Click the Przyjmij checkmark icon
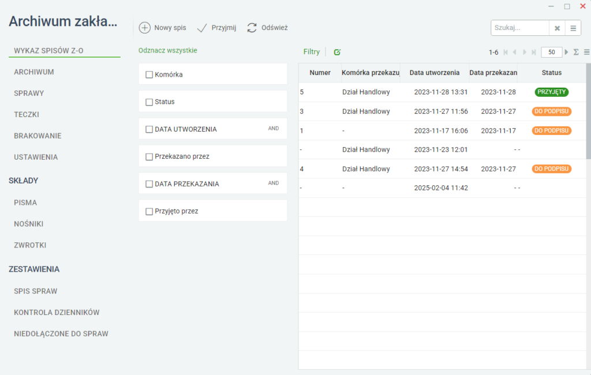Viewport: 591px width, 375px height. (x=202, y=28)
